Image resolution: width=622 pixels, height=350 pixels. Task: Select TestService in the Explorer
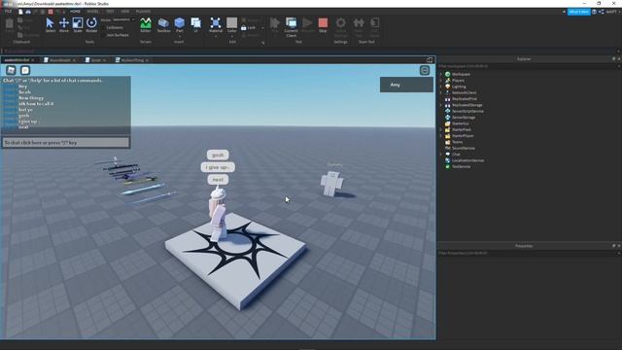tap(461, 166)
